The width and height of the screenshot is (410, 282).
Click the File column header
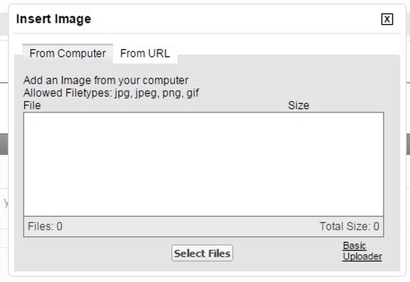[32, 106]
